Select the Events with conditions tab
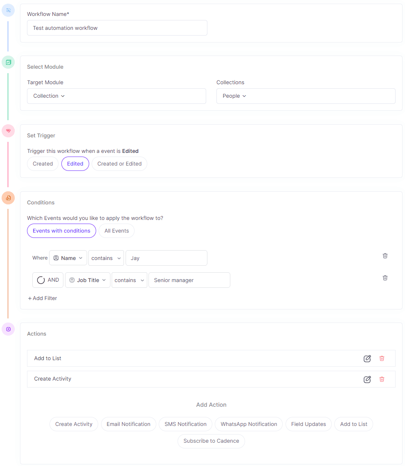This screenshot has height=466, width=405. click(x=61, y=231)
